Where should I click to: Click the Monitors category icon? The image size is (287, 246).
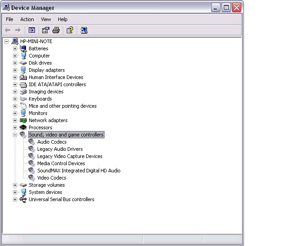pos(23,113)
